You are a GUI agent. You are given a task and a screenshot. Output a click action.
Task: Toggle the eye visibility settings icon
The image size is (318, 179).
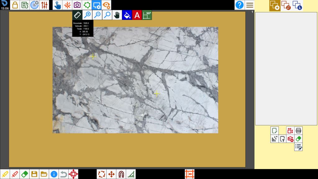pyautogui.click(x=106, y=5)
